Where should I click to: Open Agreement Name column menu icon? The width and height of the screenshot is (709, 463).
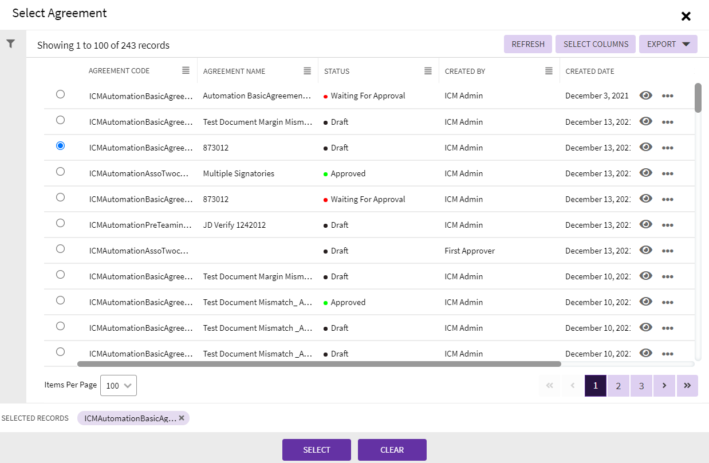(307, 71)
